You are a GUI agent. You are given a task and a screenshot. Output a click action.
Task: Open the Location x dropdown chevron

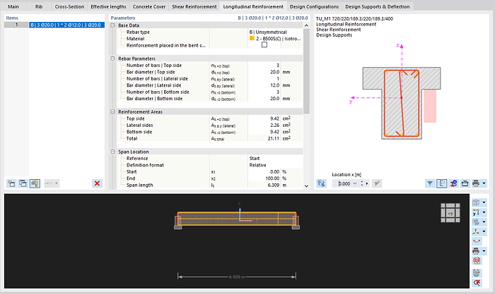tap(355, 183)
